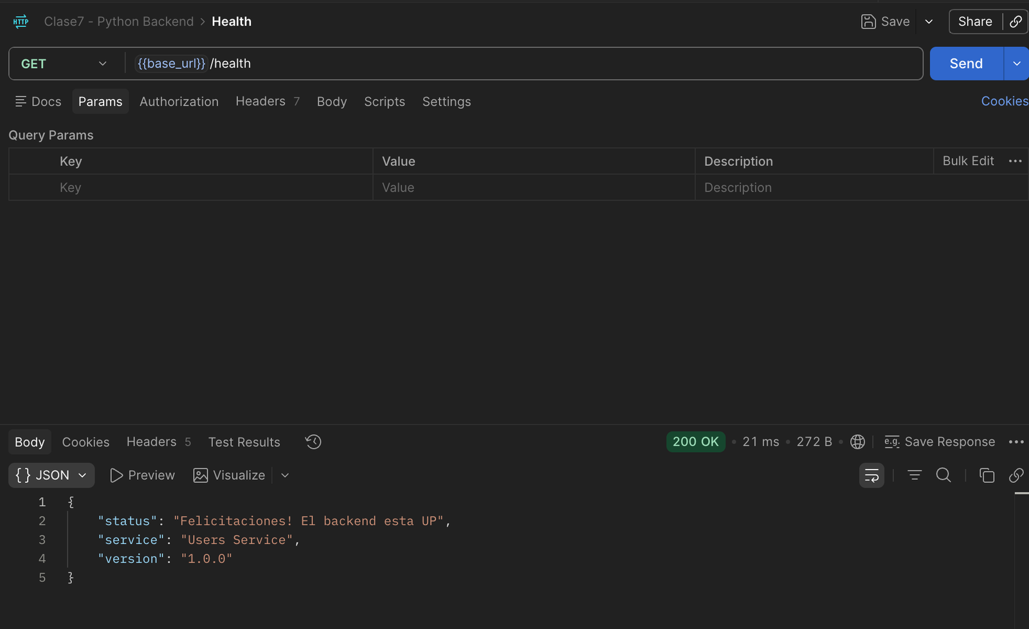Open the response Headers tab

(x=158, y=442)
